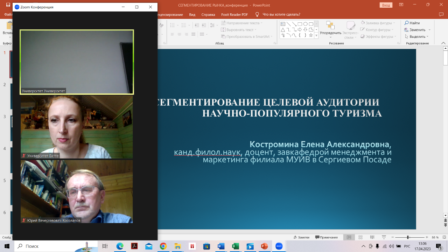Select the triangle shape in shapes gallery

[283, 29]
